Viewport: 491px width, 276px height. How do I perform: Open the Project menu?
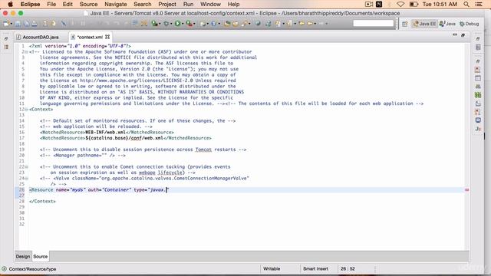pos(167,5)
